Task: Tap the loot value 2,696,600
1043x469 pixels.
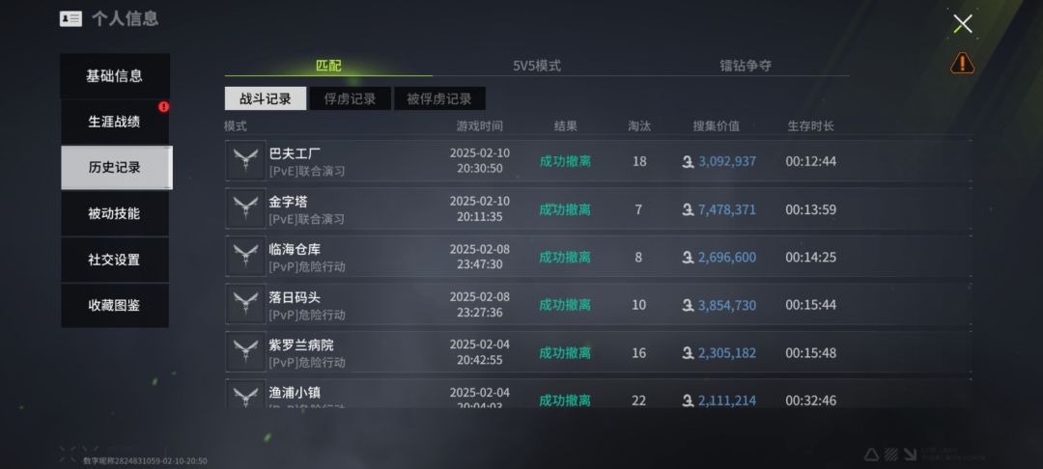Action: click(x=727, y=257)
